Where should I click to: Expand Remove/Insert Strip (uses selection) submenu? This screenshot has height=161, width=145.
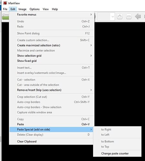click(x=52, y=90)
